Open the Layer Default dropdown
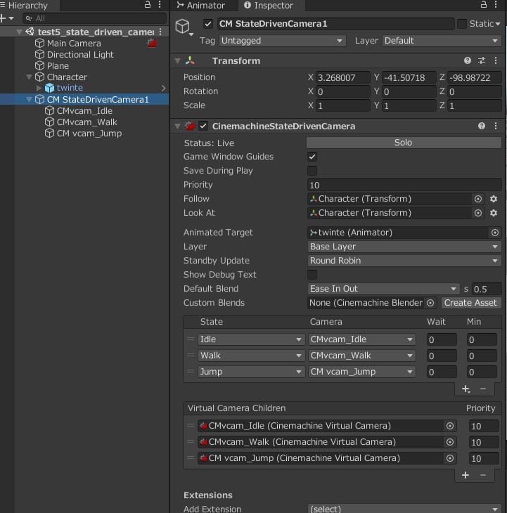 (x=441, y=41)
